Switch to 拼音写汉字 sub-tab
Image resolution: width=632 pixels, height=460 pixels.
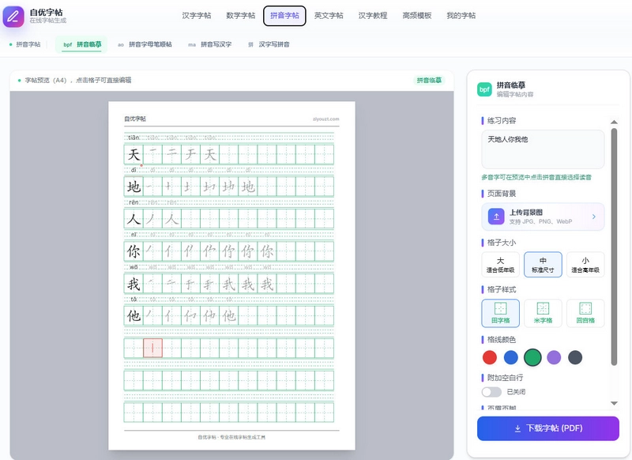tap(210, 44)
